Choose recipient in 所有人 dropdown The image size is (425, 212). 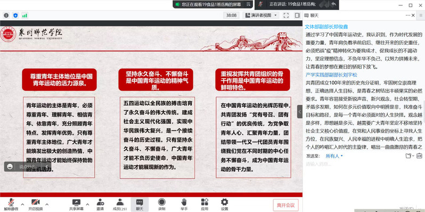(334, 156)
